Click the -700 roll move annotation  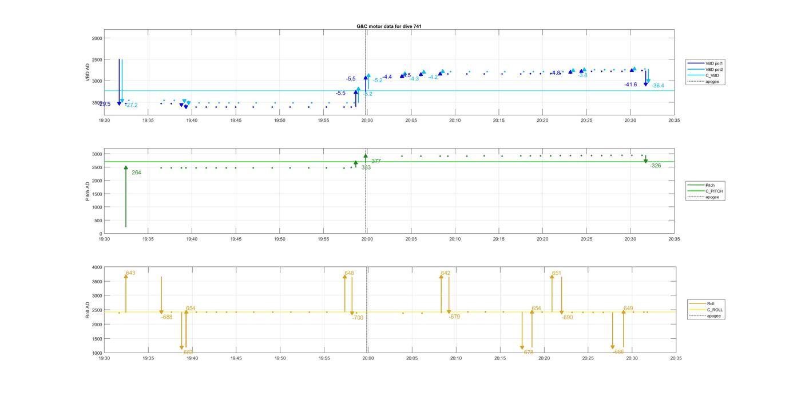coord(358,318)
